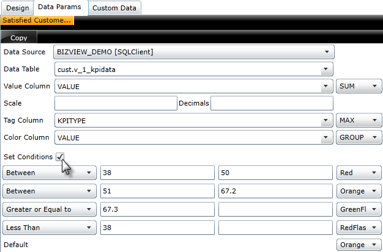Viewport: 383px width, 252px height.
Task: Open the Less Than operator dropdown
Action: (x=50, y=228)
